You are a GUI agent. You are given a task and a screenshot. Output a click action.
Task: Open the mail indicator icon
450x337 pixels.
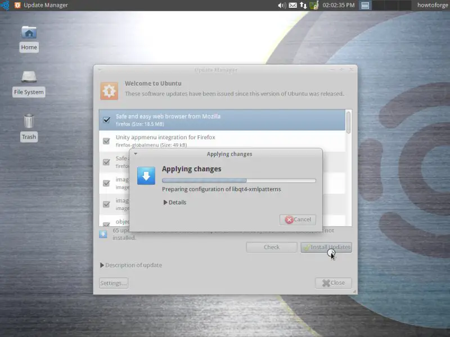(x=292, y=5)
